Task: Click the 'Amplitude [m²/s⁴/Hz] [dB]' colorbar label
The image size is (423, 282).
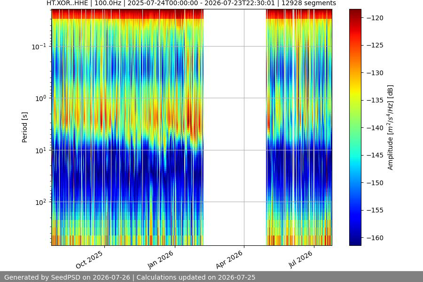Action: (x=391, y=127)
